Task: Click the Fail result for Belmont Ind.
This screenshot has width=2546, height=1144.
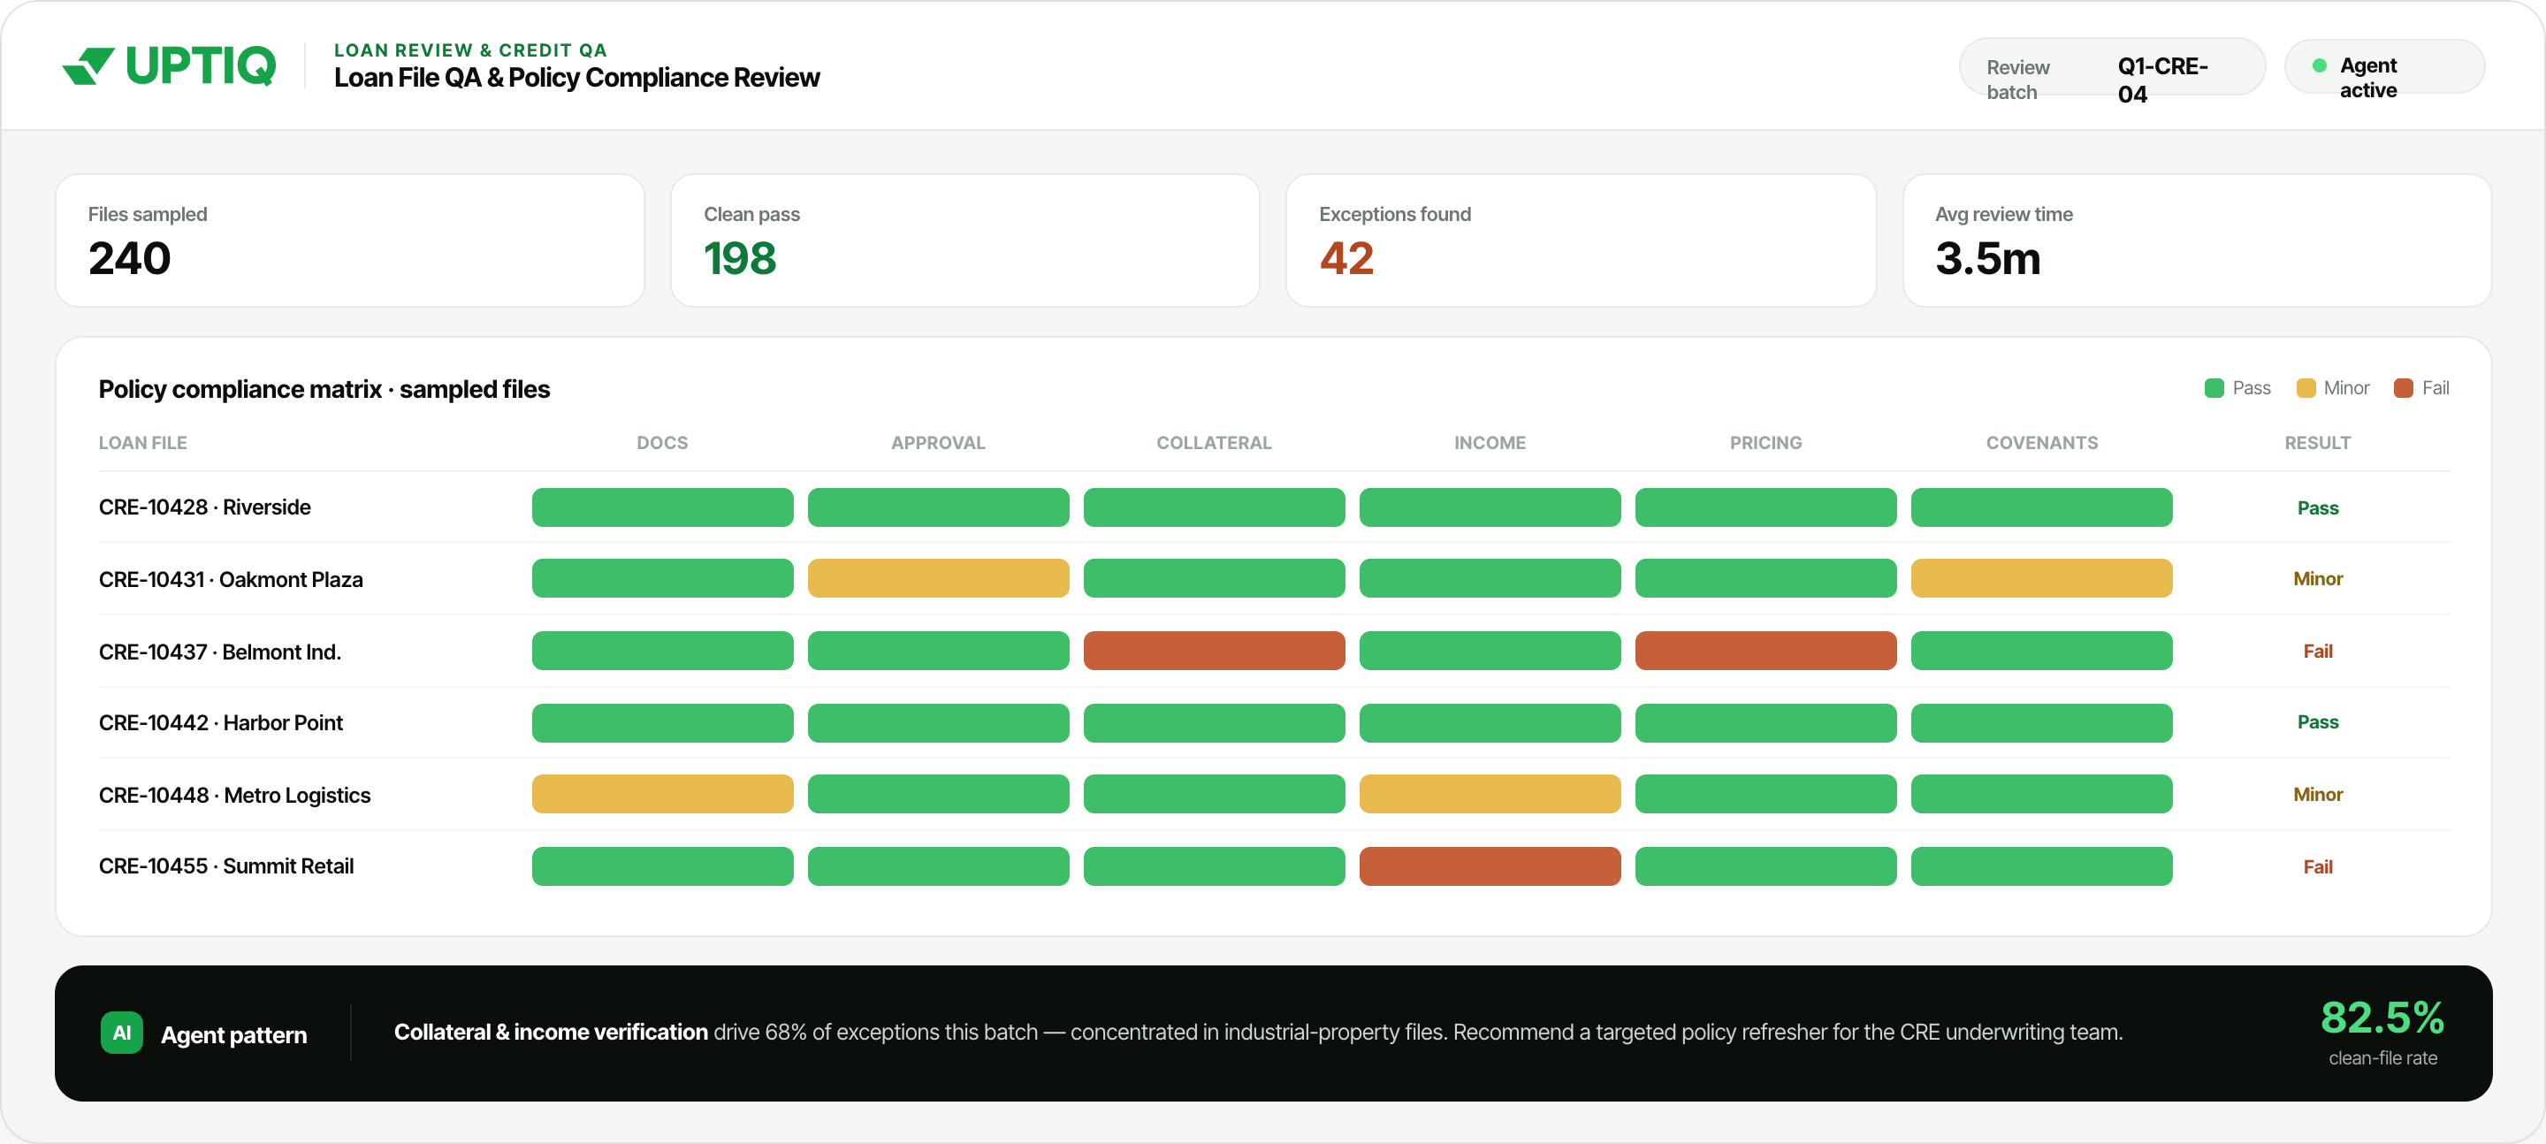Action: click(2317, 652)
